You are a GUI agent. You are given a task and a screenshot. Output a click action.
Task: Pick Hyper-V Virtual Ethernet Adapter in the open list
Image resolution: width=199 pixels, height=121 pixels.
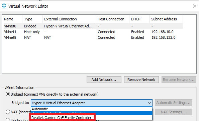92,113
